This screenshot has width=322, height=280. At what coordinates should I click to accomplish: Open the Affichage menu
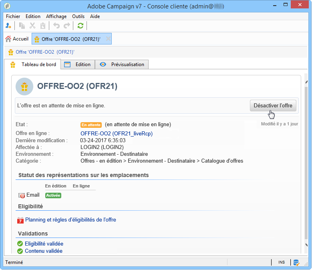pyautogui.click(x=56, y=16)
